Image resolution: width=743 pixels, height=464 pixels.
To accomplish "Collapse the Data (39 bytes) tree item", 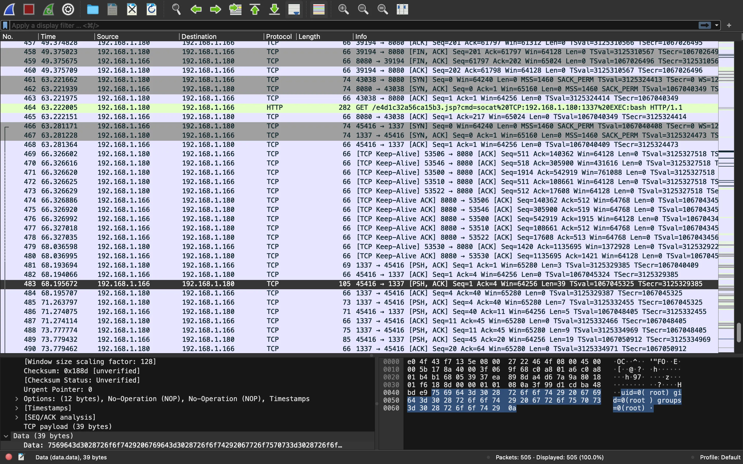I will click(x=6, y=436).
